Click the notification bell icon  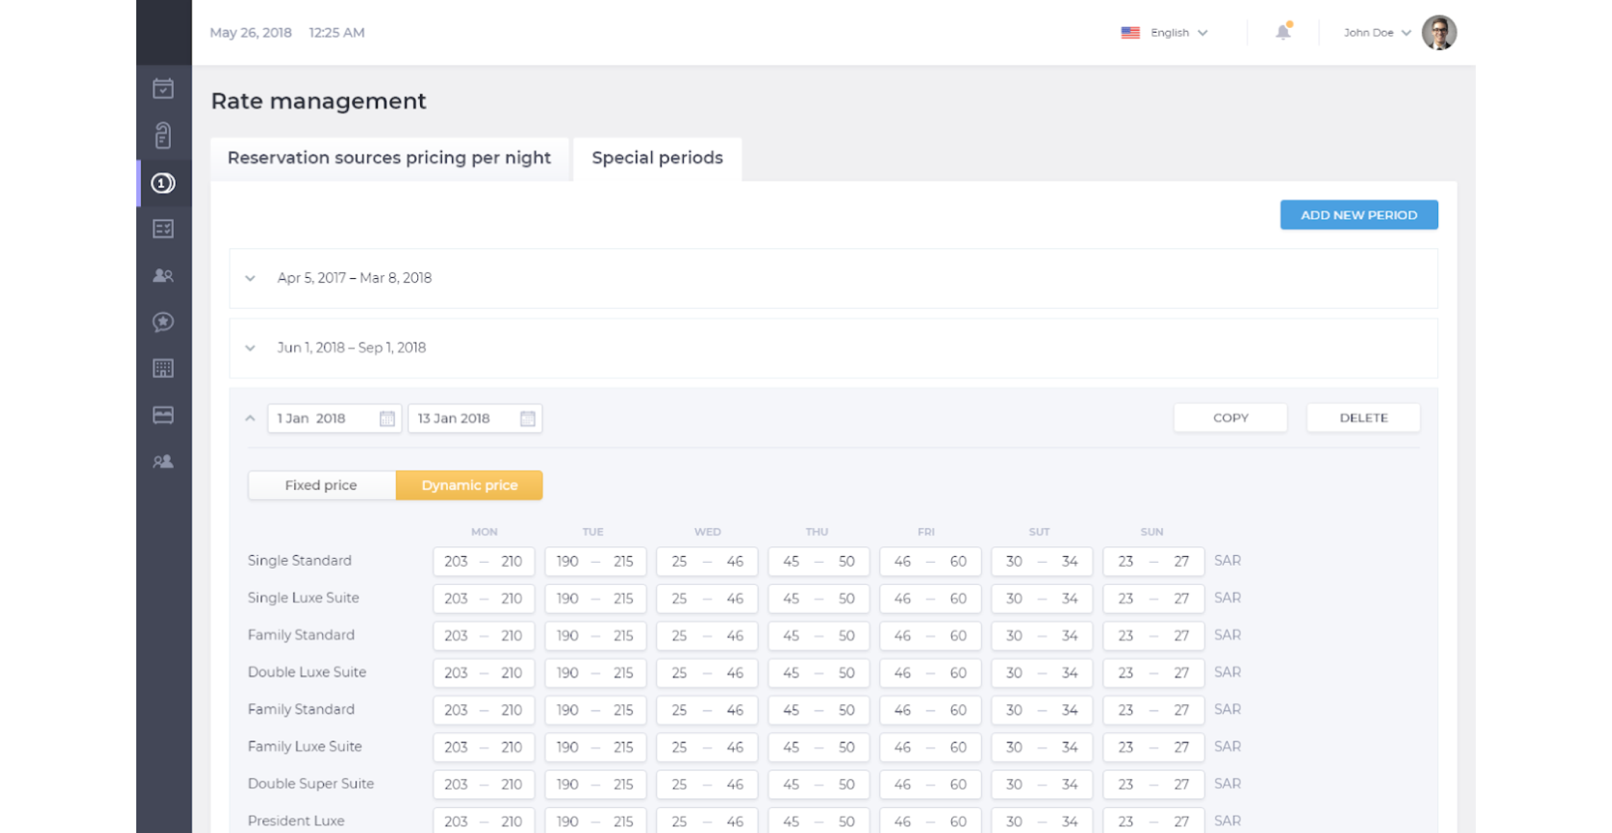1283,32
